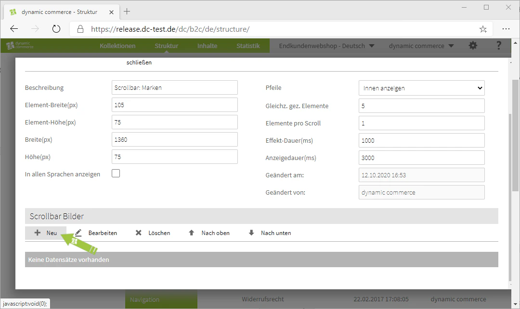Open the Struktur menu
520x309 pixels.
pos(166,46)
